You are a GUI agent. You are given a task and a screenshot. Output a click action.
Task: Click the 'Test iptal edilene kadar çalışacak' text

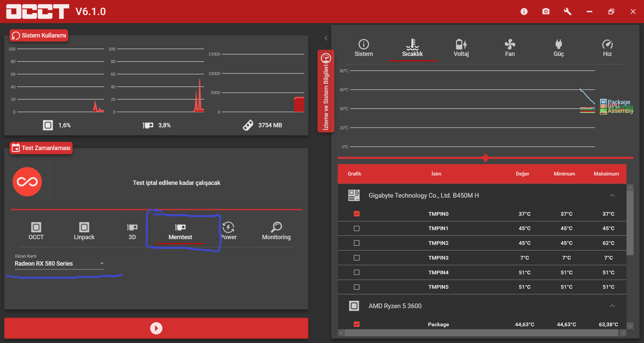tap(176, 183)
